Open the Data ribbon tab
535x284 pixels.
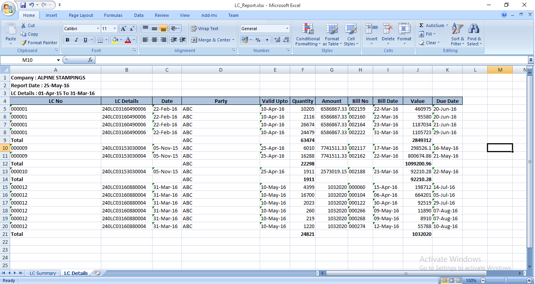tap(139, 15)
